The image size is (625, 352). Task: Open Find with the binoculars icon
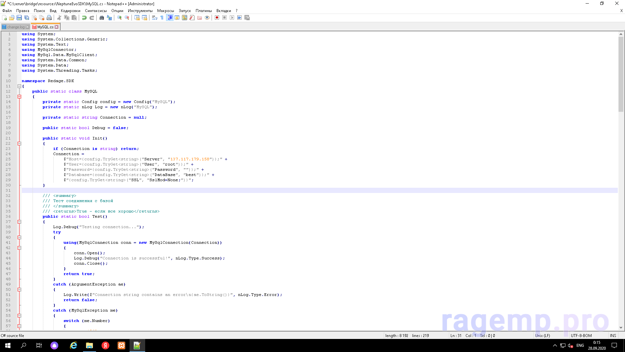pyautogui.click(x=102, y=18)
